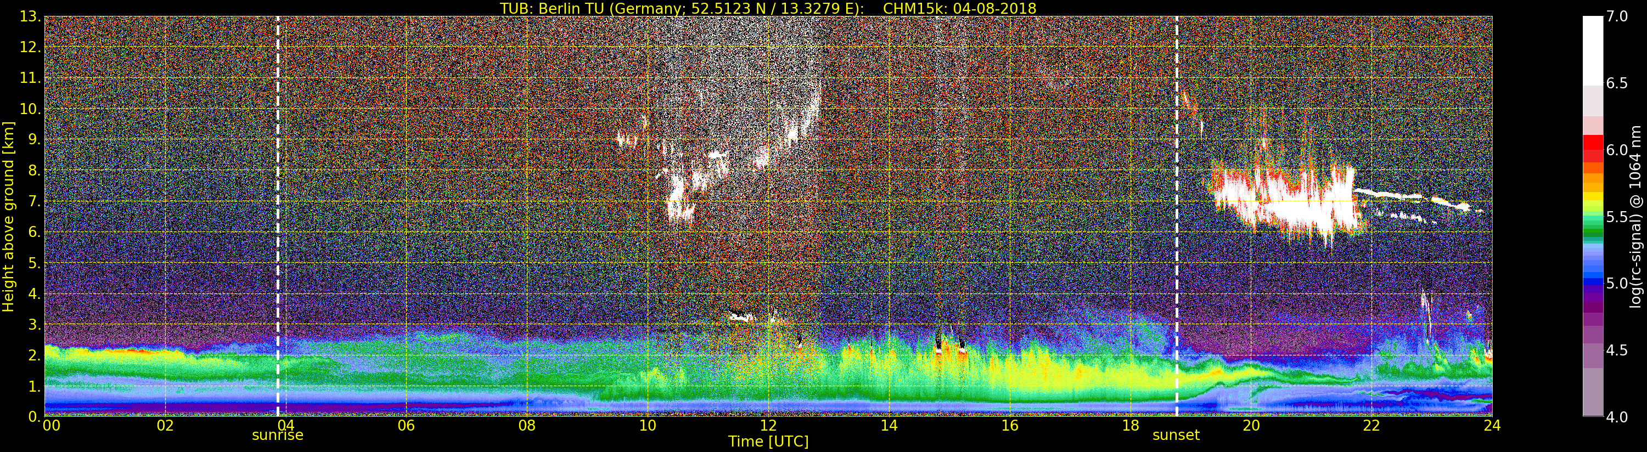
Task: Click the y-axis tick label '5.'
Action: point(35,263)
